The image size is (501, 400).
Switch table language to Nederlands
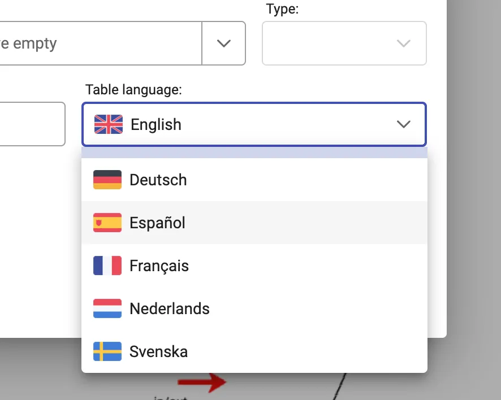169,308
